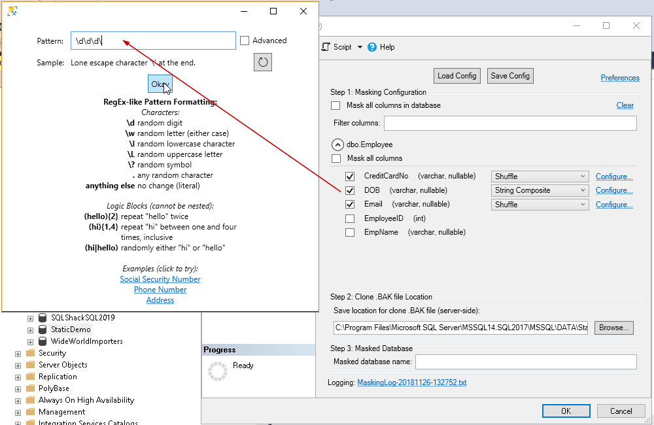Open Configure for DOB

pos(614,190)
